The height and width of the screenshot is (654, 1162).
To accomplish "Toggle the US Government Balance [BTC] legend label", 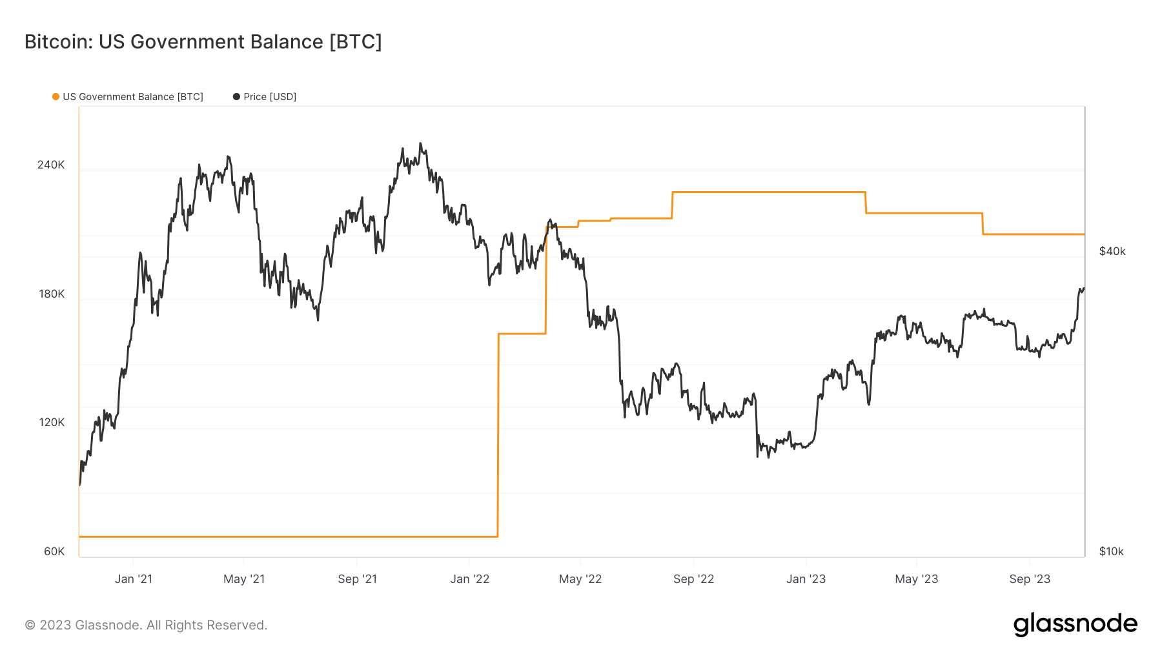I will point(133,97).
